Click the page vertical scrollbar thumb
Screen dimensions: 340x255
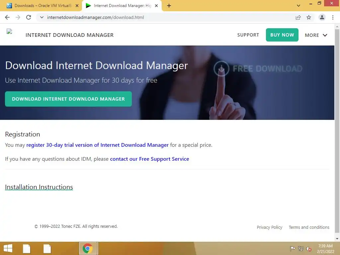click(337, 130)
